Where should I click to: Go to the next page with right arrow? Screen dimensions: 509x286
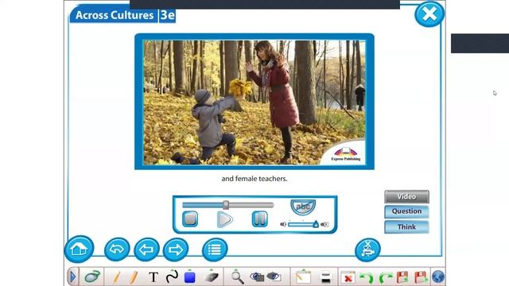tap(176, 249)
